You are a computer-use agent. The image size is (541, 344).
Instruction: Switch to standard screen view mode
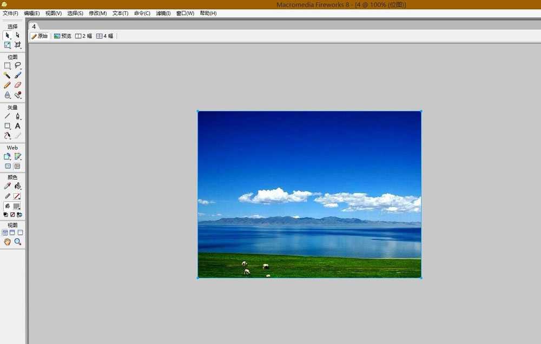click(x=5, y=233)
